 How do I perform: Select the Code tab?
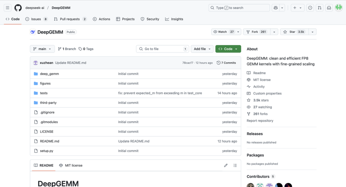pos(12,19)
